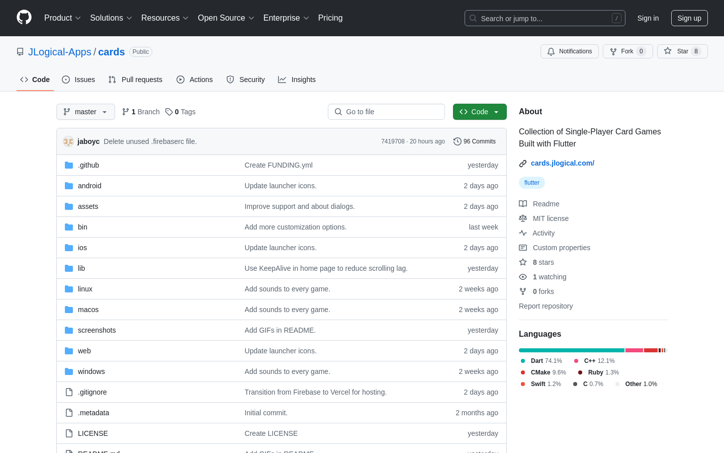Expand the Enterprise menu
Screen dimensions: 724x453
click(286, 18)
